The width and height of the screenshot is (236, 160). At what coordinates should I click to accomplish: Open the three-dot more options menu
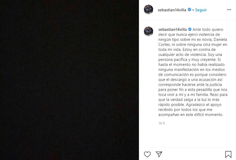pos(229,10)
